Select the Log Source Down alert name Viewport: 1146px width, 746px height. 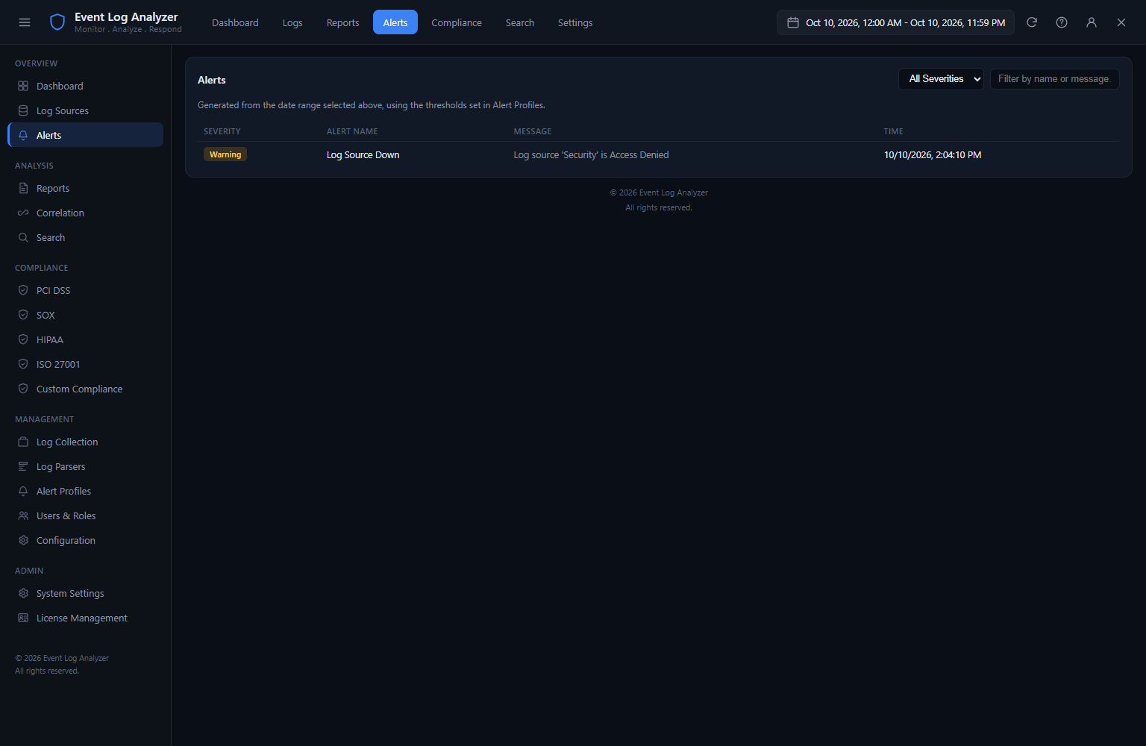point(363,155)
